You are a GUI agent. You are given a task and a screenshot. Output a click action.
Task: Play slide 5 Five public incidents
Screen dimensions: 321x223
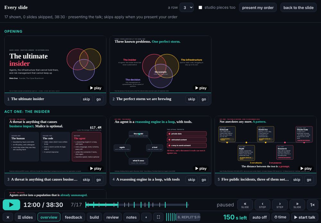[306, 168]
